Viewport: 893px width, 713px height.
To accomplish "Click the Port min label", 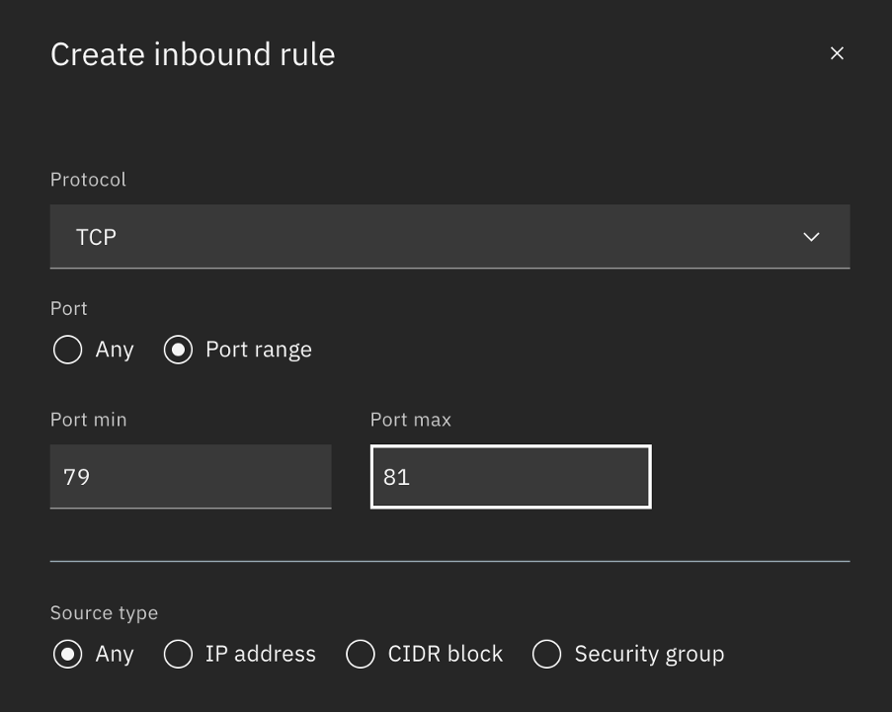I will (88, 420).
